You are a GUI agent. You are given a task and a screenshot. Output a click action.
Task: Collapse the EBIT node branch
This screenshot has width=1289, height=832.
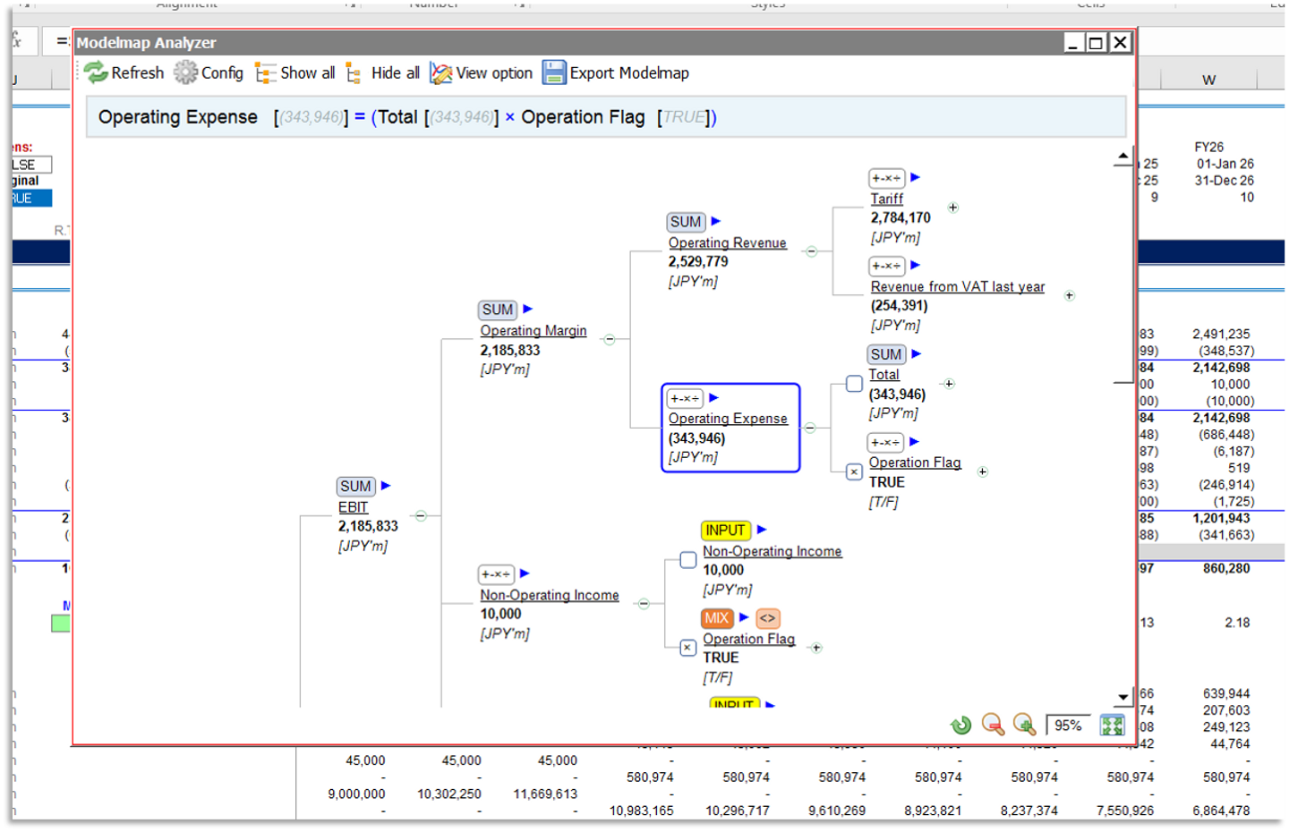click(x=421, y=515)
